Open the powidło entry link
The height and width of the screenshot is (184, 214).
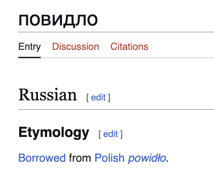(x=146, y=158)
